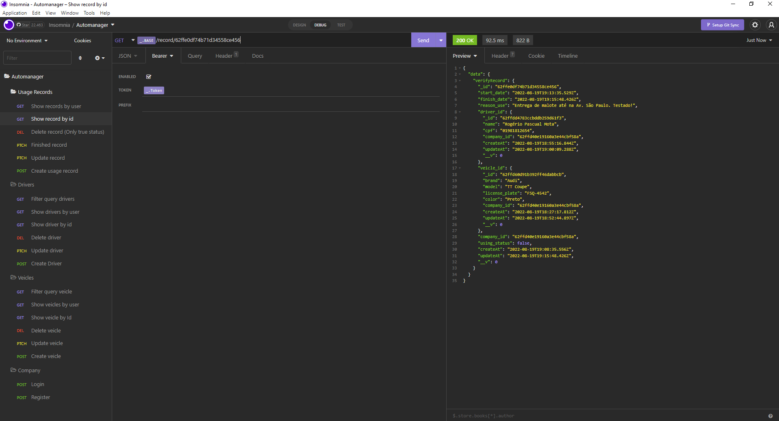The image size is (779, 421).
Task: Click the _.Token environment tag
Action: [154, 90]
